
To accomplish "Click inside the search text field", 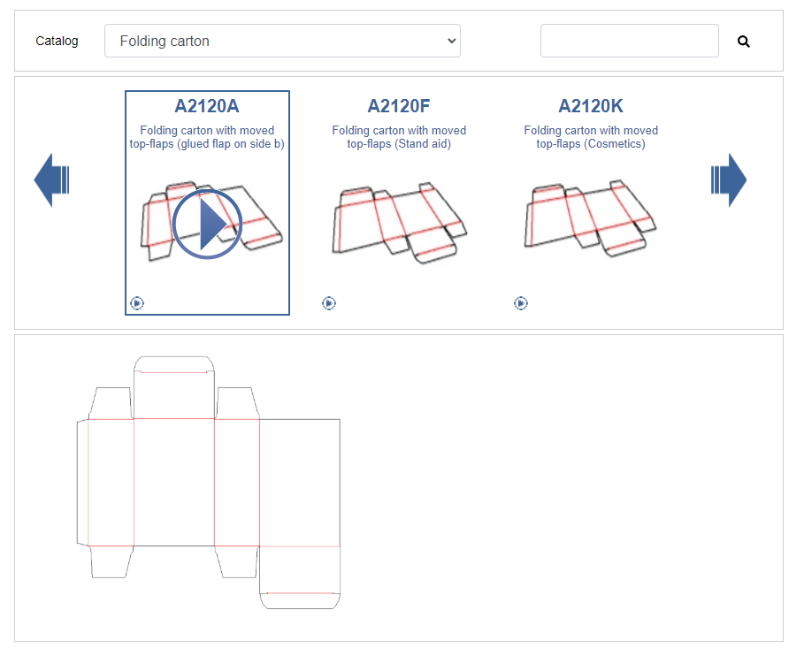I will point(629,41).
